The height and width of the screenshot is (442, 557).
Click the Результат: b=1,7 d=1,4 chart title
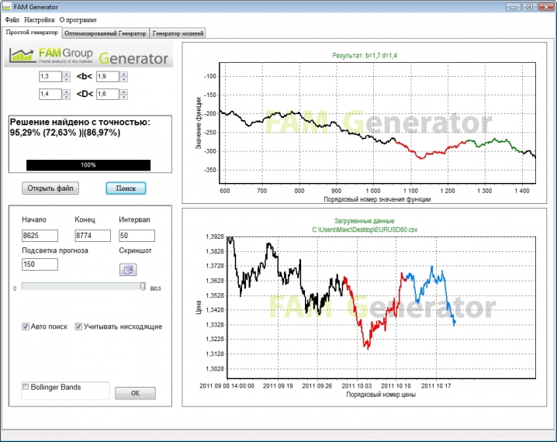click(365, 55)
